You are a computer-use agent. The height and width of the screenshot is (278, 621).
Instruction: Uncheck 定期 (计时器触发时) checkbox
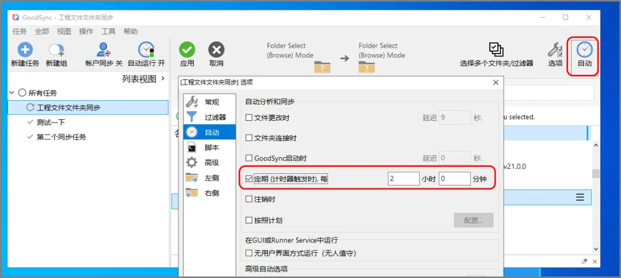click(249, 179)
